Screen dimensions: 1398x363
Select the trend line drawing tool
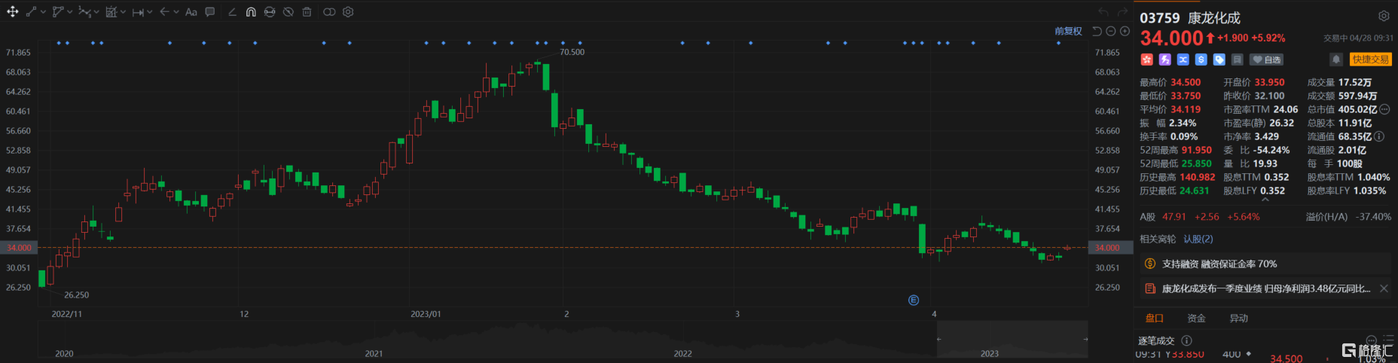(31, 12)
